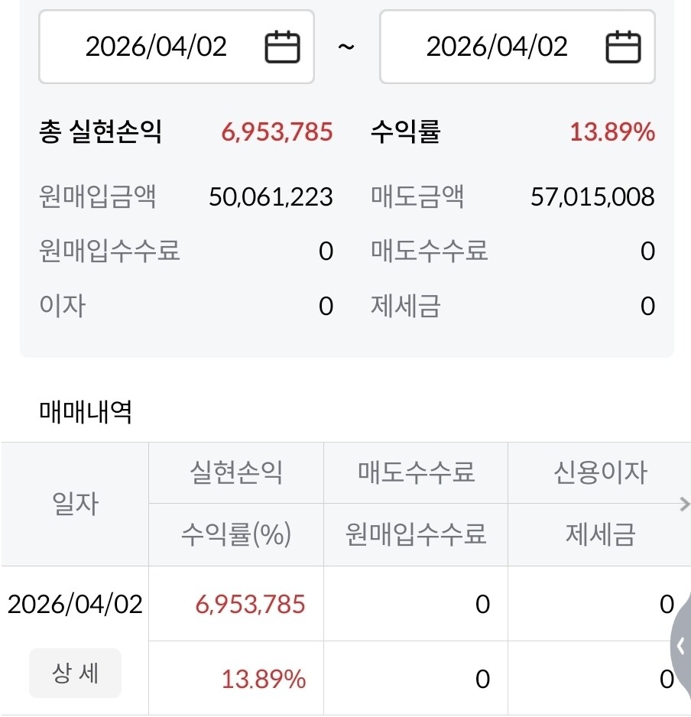691x717 pixels.
Task: Tap the 신용이자 column header
Action: 599,472
